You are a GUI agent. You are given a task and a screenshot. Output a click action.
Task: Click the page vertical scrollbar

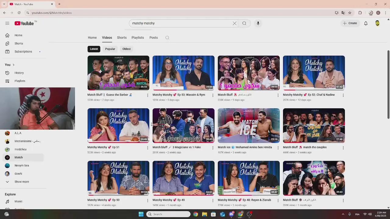[x=388, y=85]
